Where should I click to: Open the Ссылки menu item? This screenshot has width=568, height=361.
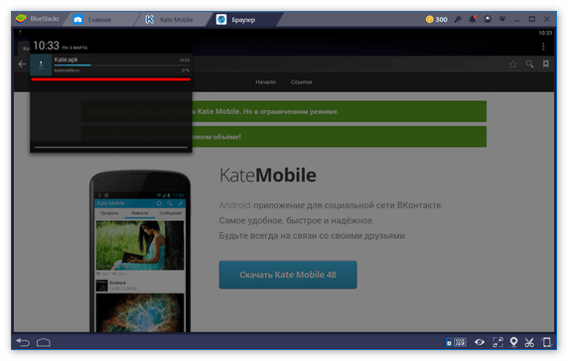(x=301, y=82)
